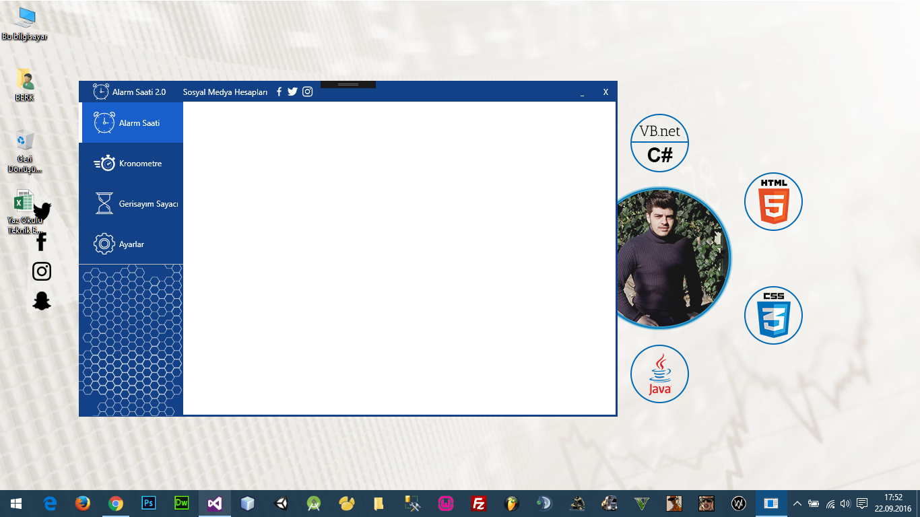Click the desktop Instagram widget icon
The width and height of the screenshot is (920, 517).
pos(42,271)
